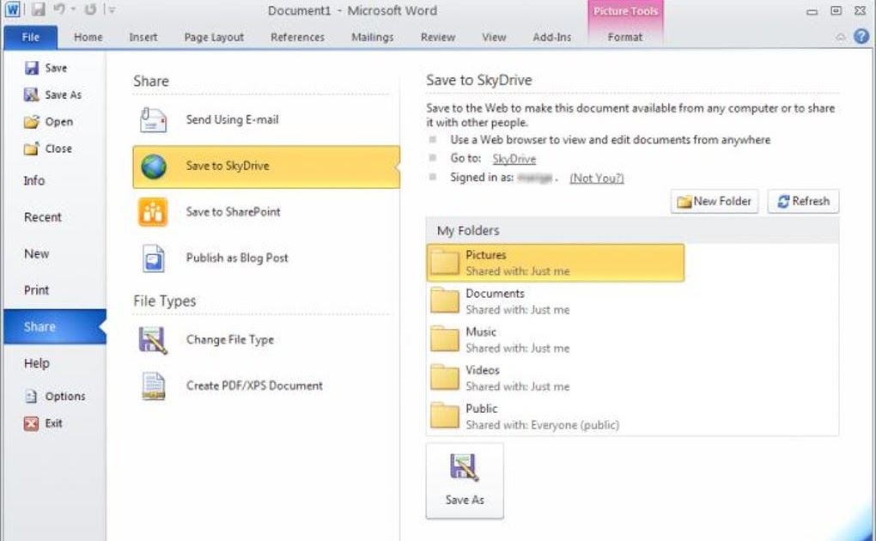876x541 pixels.
Task: Open the References tab
Action: click(x=297, y=37)
